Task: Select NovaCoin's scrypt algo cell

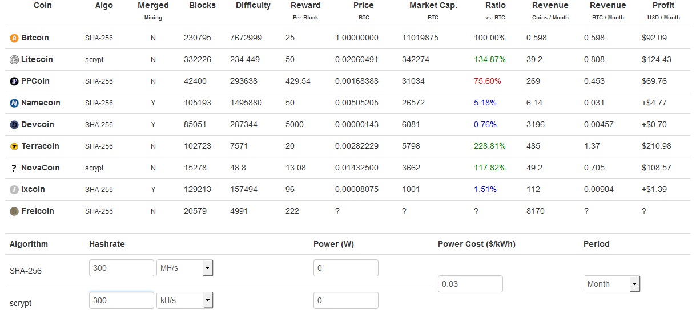Action: pos(94,168)
